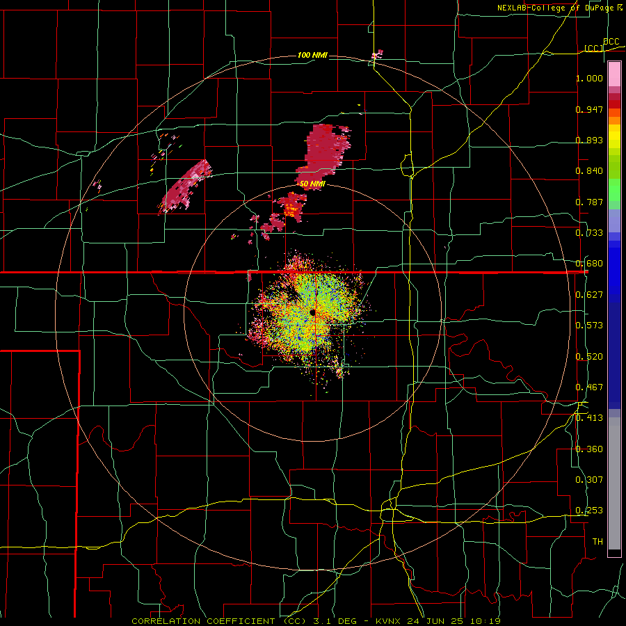
Task: Pick the bright green band of the scale
Action: (x=614, y=190)
